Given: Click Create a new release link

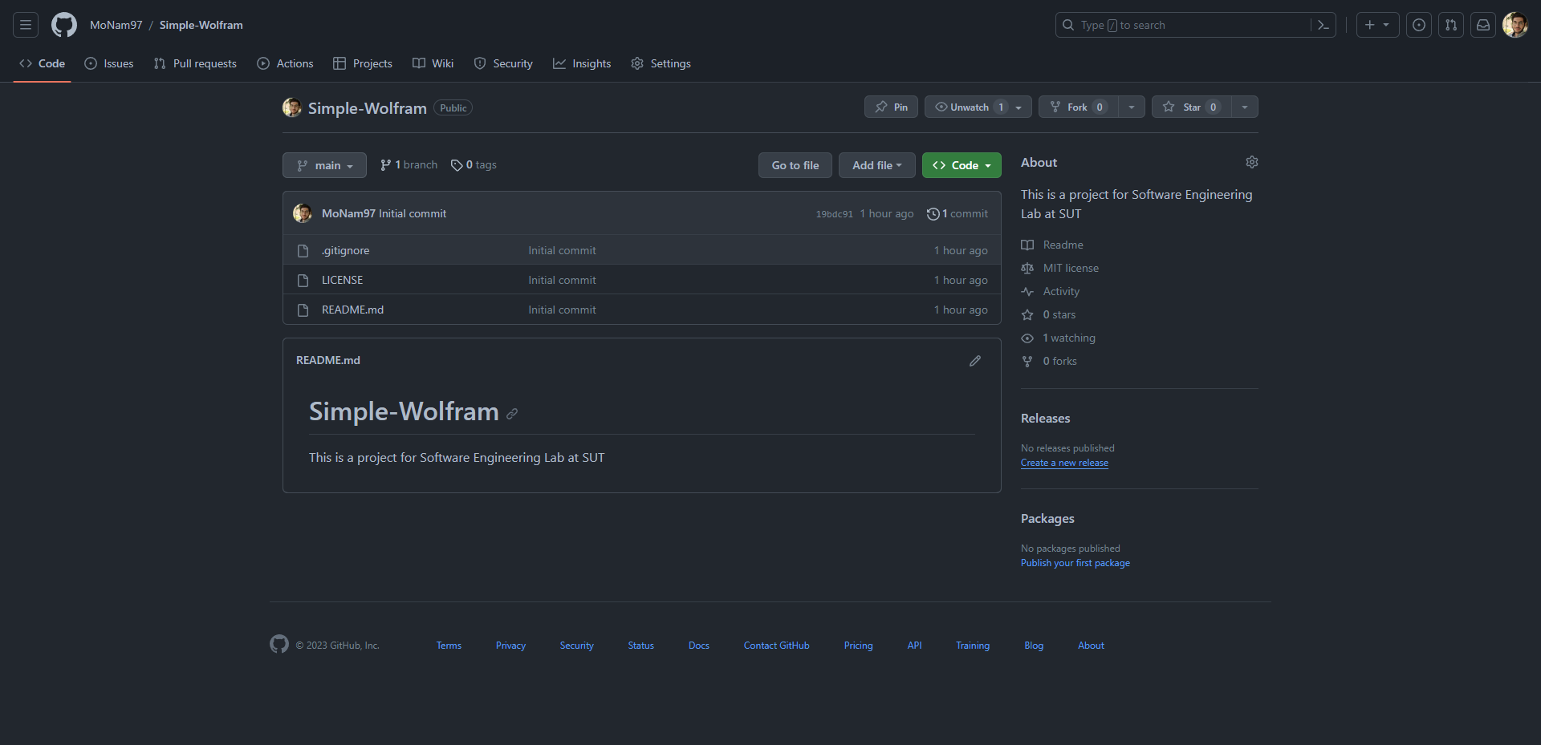Looking at the screenshot, I should coord(1064,464).
